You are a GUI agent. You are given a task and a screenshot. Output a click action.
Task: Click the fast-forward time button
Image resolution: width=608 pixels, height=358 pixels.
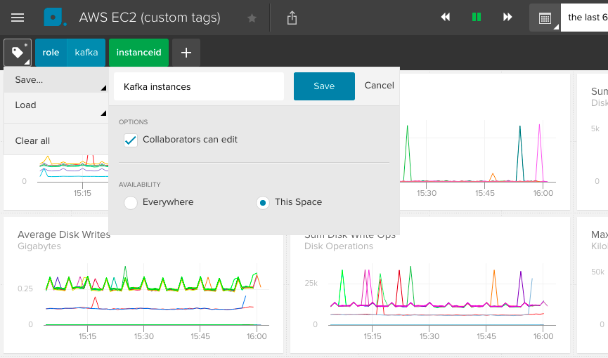point(507,18)
